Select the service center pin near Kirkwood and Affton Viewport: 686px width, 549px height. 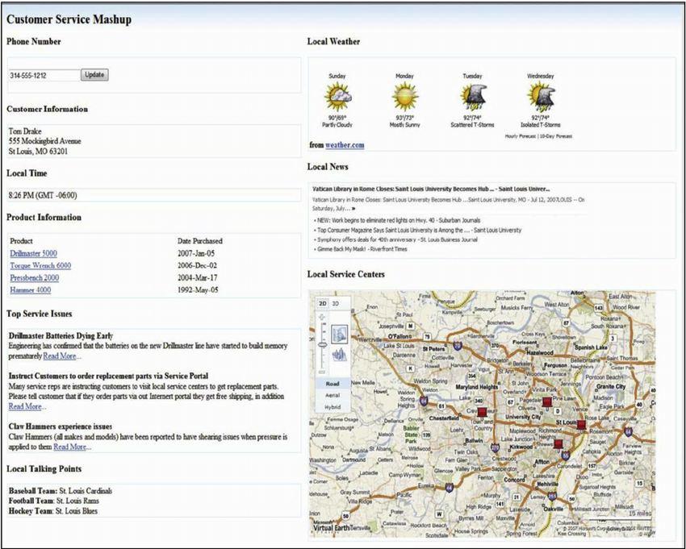coord(558,443)
